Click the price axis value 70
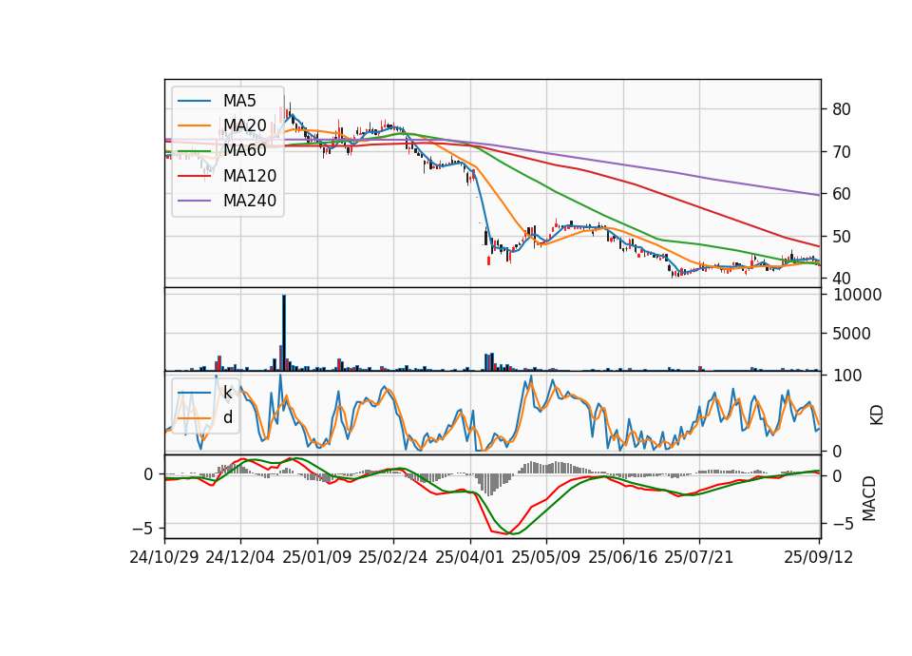This screenshot has height=656, width=912. point(842,152)
